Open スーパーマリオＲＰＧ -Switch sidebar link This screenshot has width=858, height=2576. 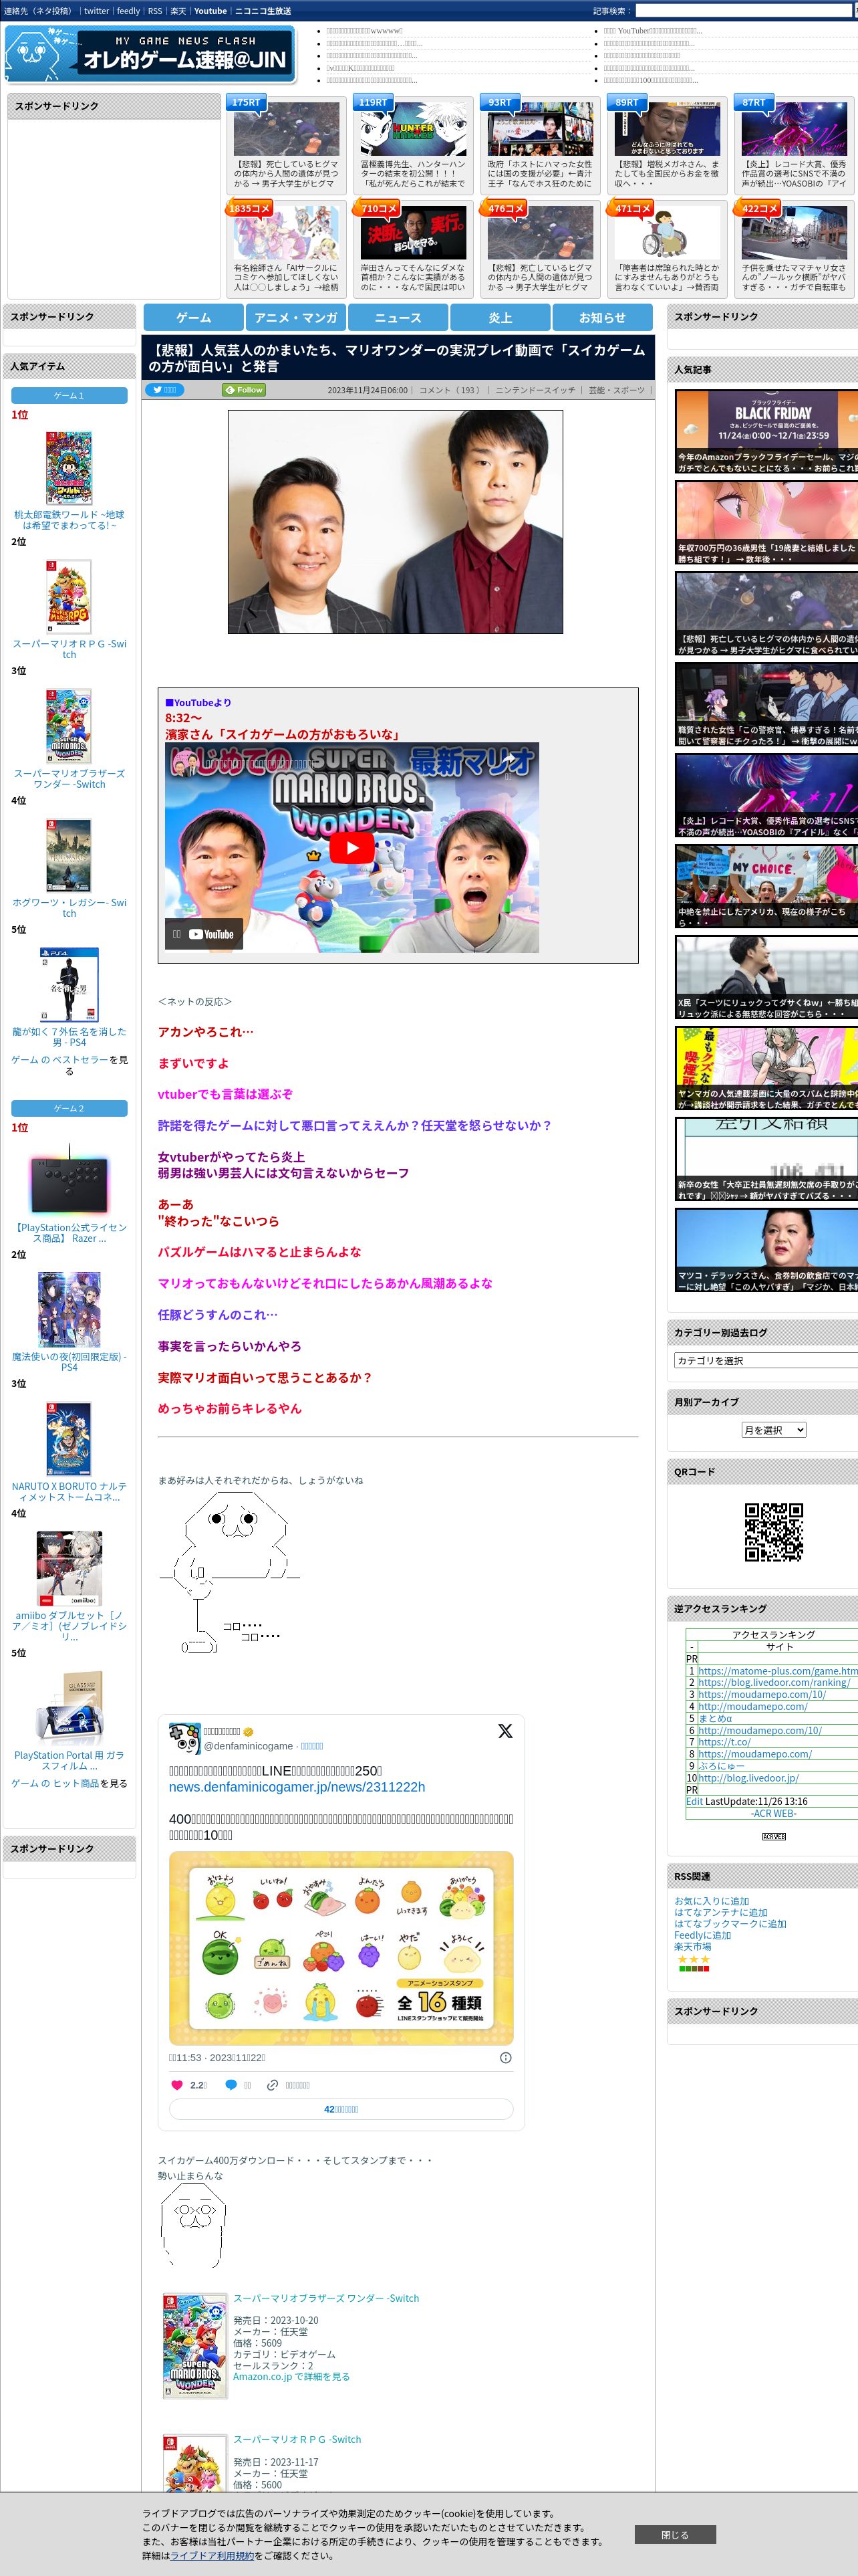click(x=69, y=649)
